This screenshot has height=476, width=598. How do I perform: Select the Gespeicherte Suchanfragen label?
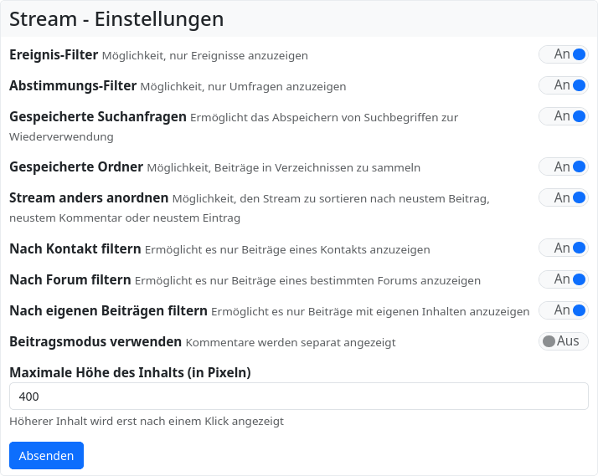(98, 116)
